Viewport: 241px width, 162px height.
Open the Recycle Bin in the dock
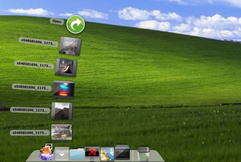(143, 154)
